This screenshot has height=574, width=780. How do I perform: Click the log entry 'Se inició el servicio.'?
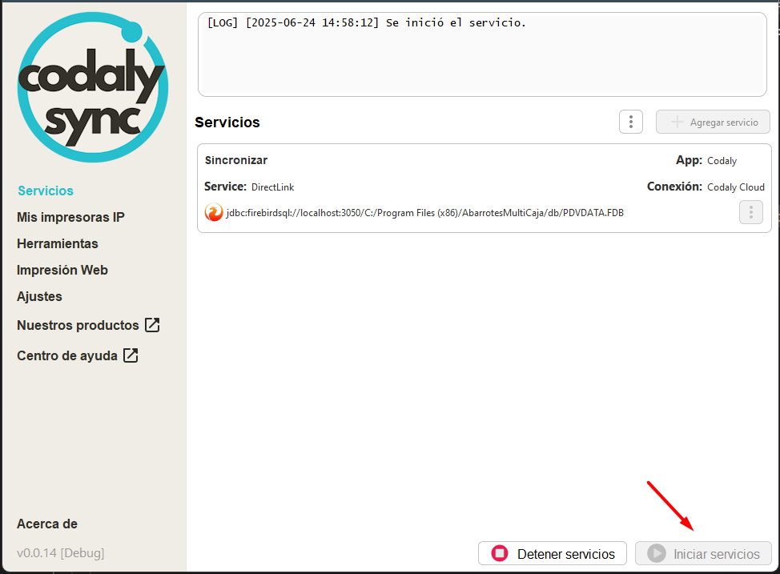coord(456,23)
